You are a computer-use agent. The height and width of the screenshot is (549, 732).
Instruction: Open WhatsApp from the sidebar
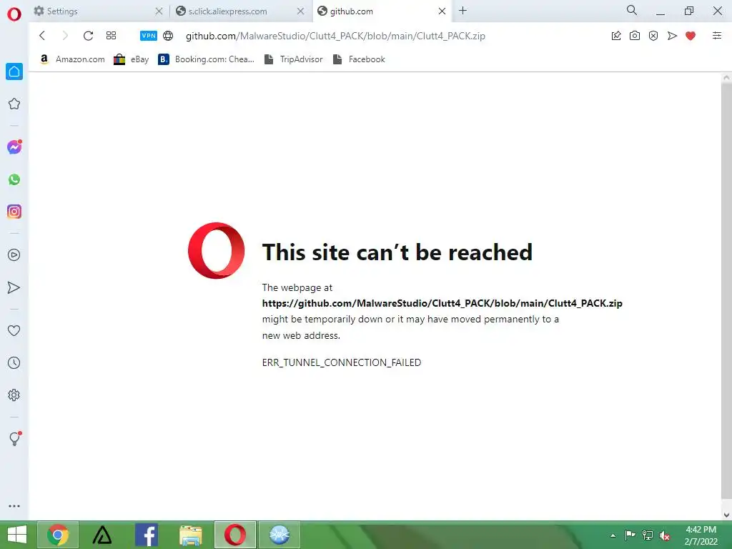[14, 179]
